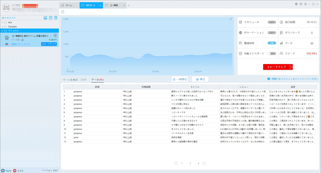Turn off the duplicate removal switch
The image size is (321, 173).
tap(272, 43)
